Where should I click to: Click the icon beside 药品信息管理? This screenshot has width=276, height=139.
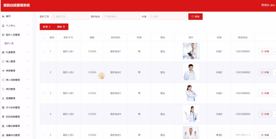tap(3, 117)
